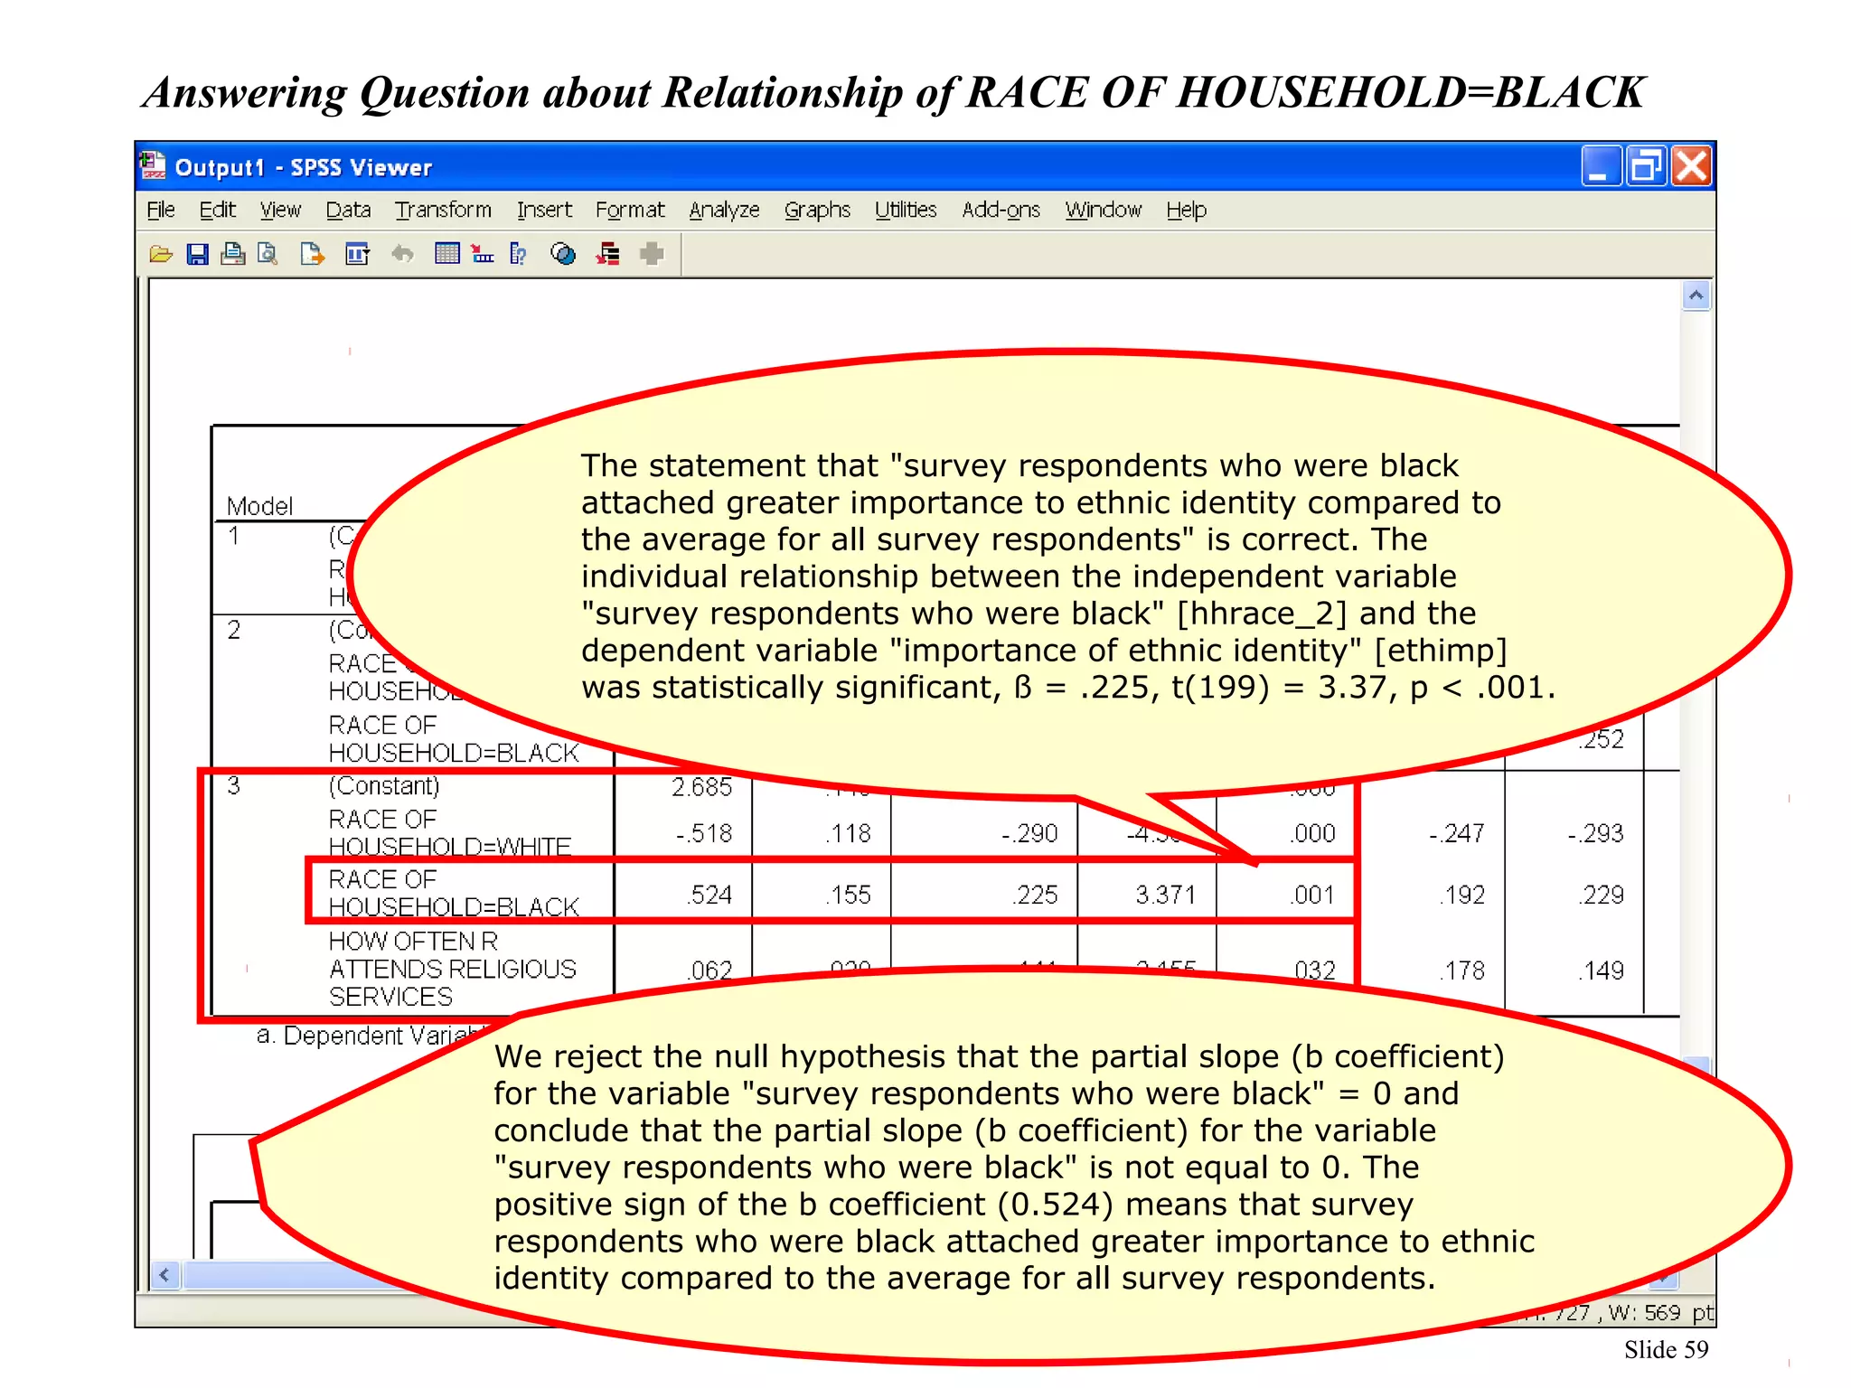Open the Format menu
Viewport: 1851px width, 1388px height.
click(x=630, y=211)
